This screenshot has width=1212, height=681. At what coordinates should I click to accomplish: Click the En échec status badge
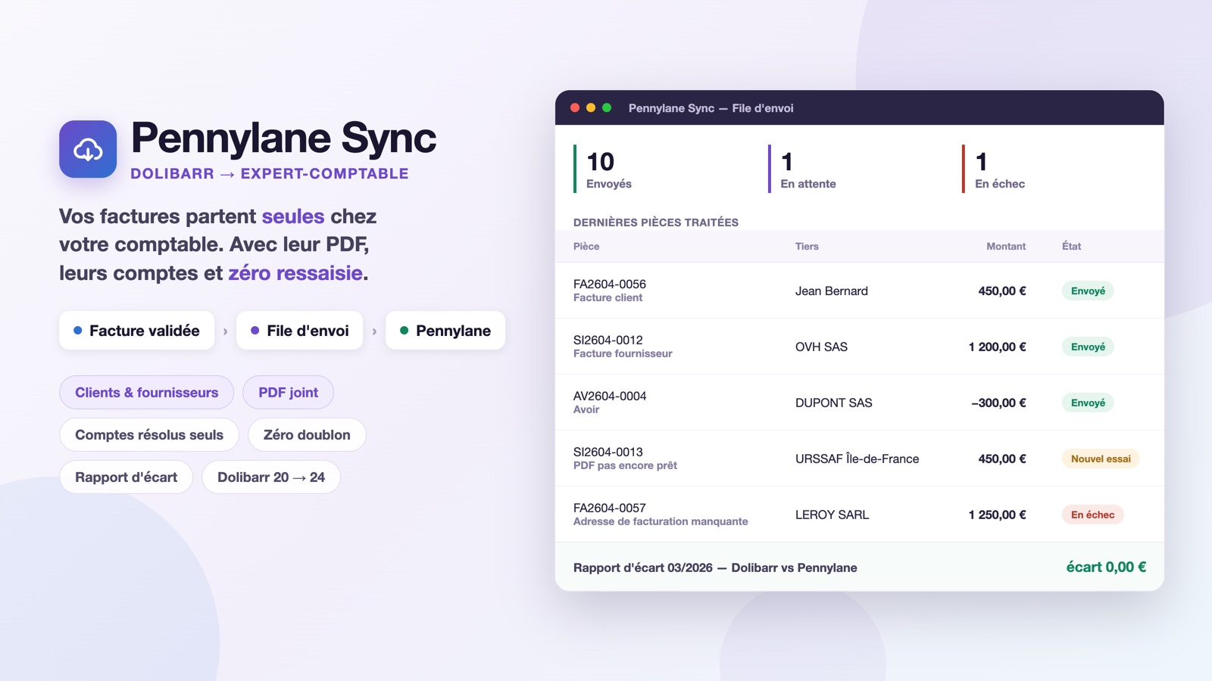(x=1092, y=515)
